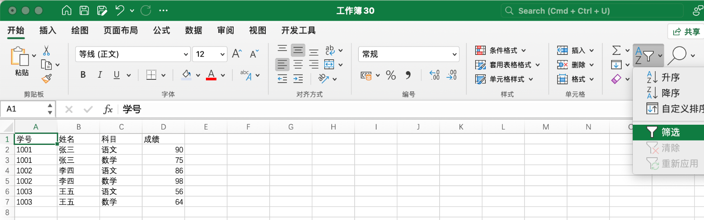Screen dimensions: 704x220
Task: Click the Percent style icon
Action: 391,75
